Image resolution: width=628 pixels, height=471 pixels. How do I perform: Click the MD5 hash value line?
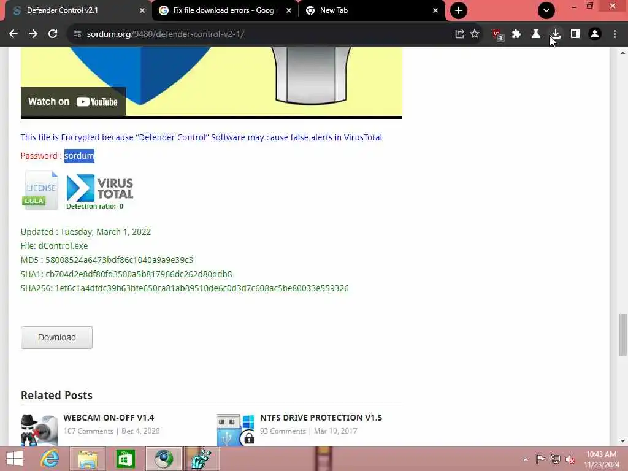107,260
